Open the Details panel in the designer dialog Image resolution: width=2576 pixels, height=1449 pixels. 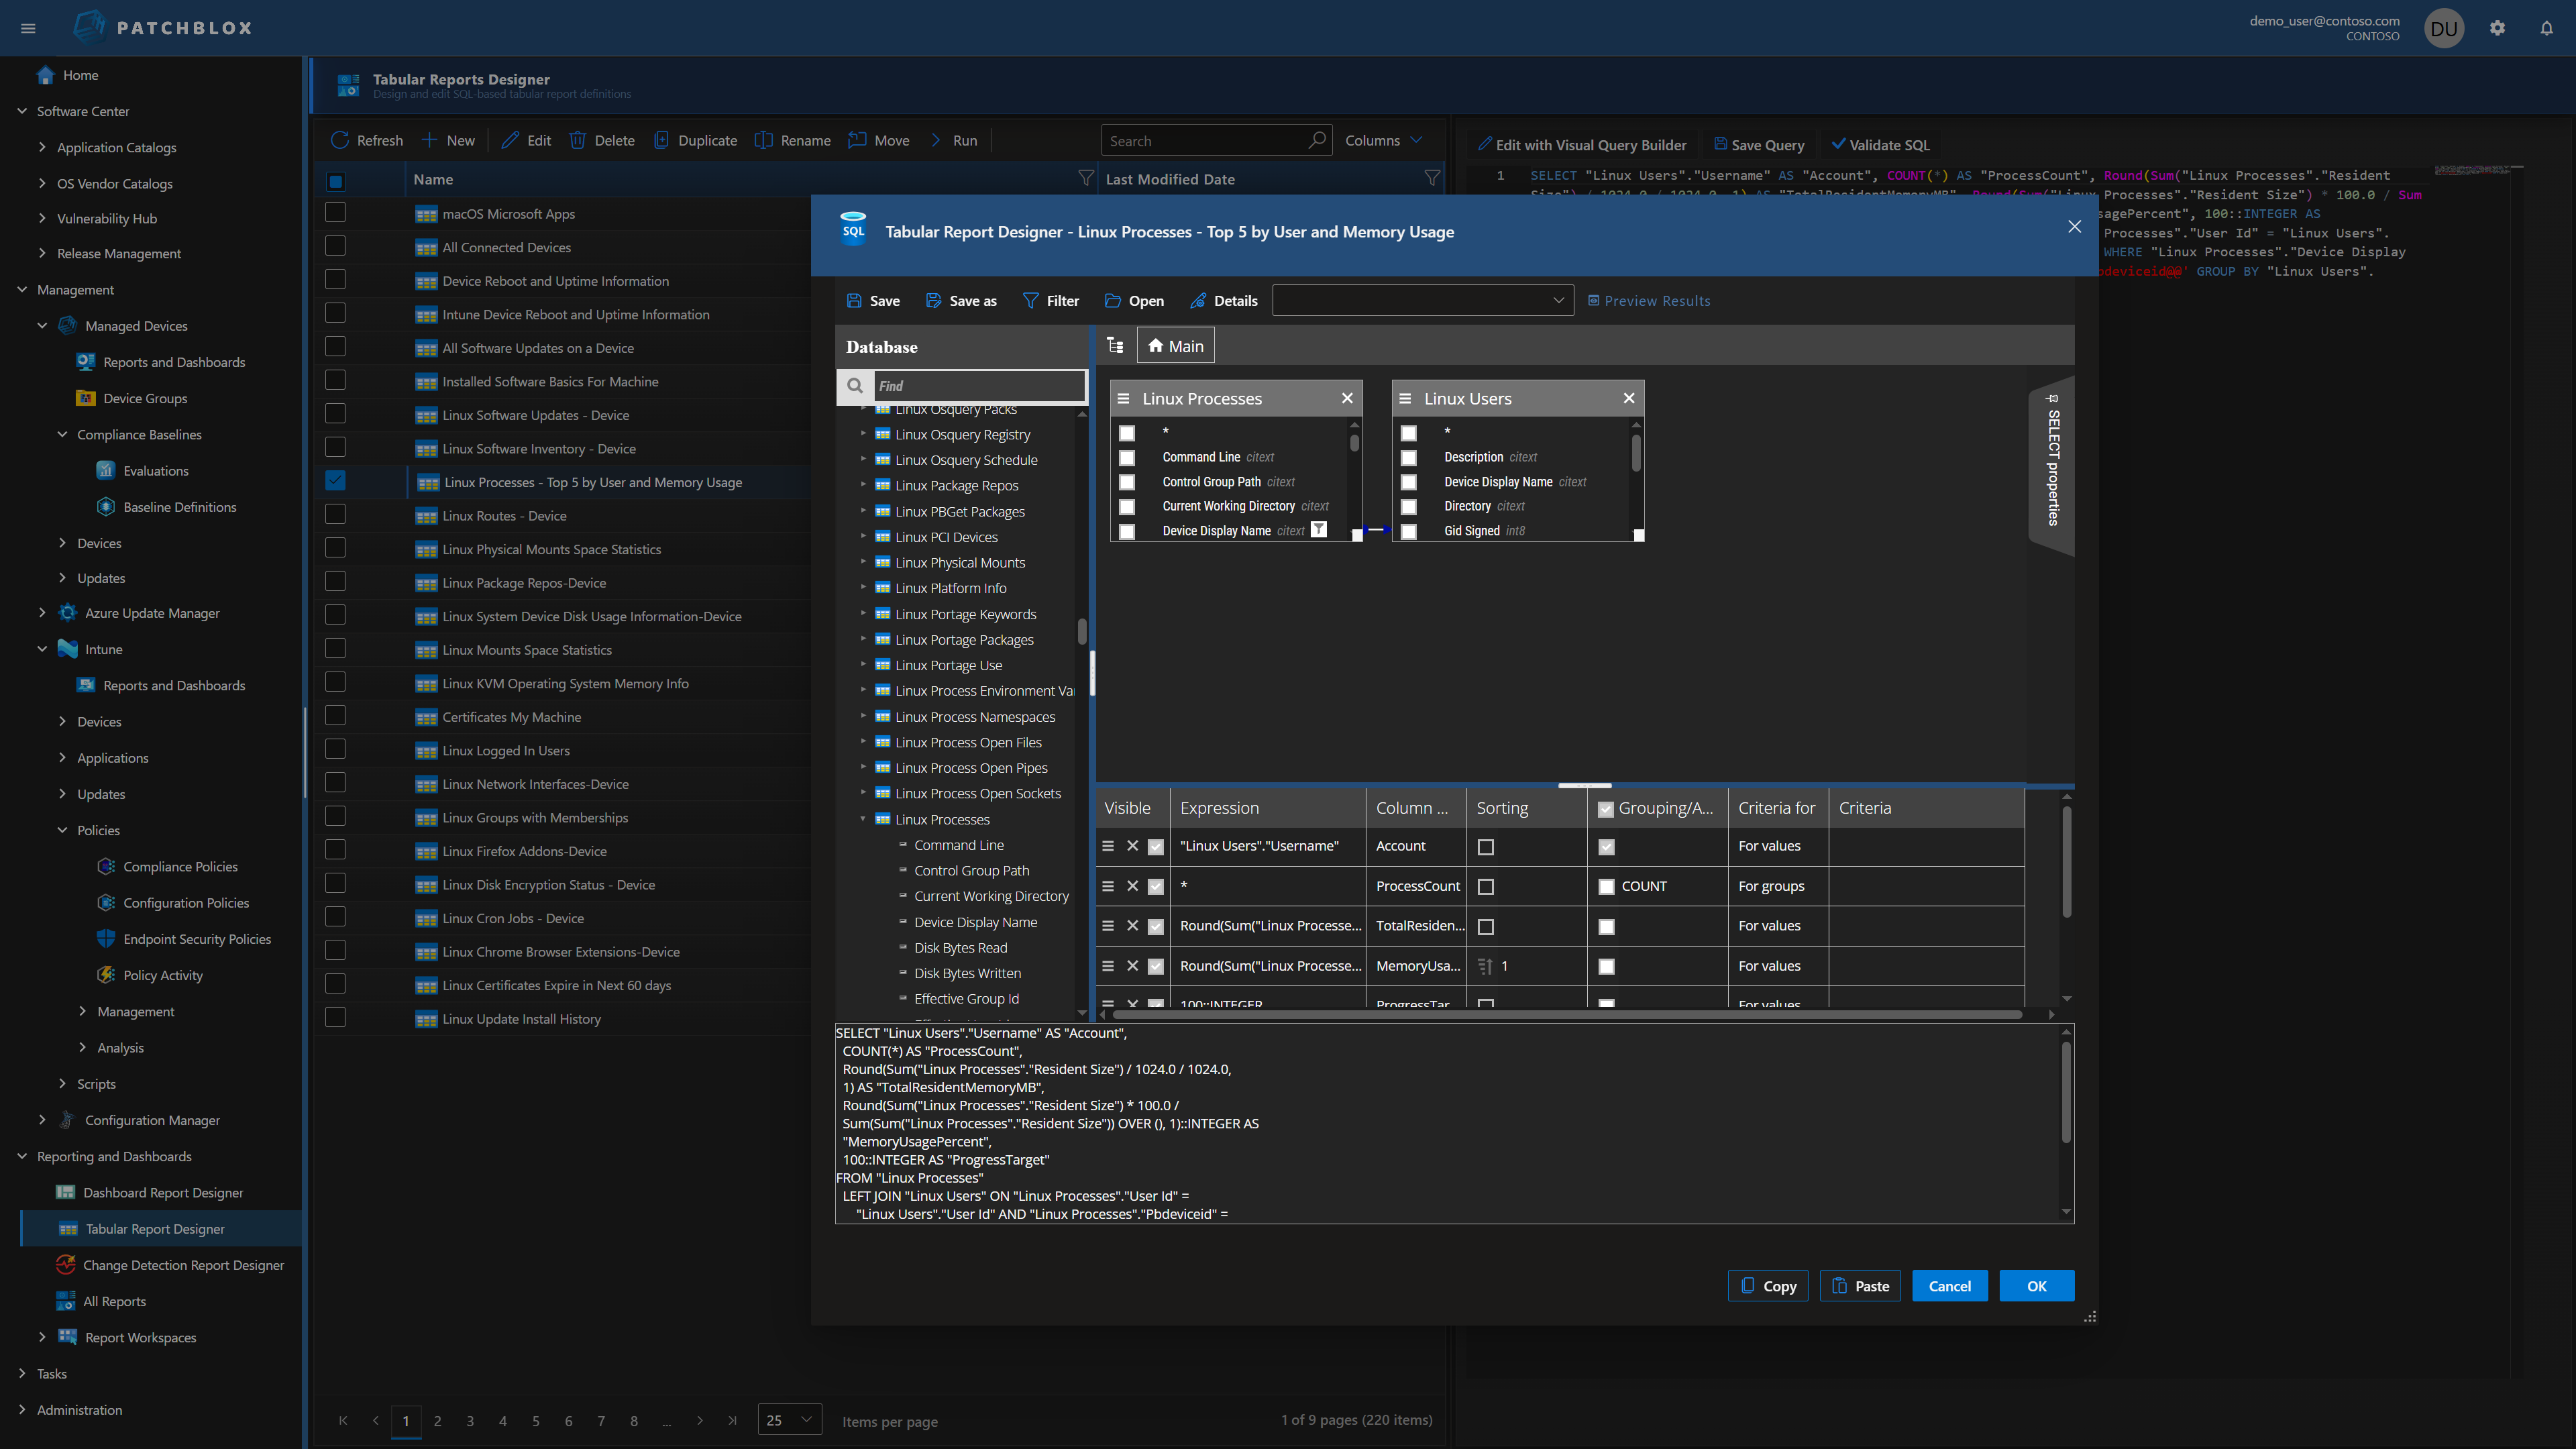click(1223, 300)
